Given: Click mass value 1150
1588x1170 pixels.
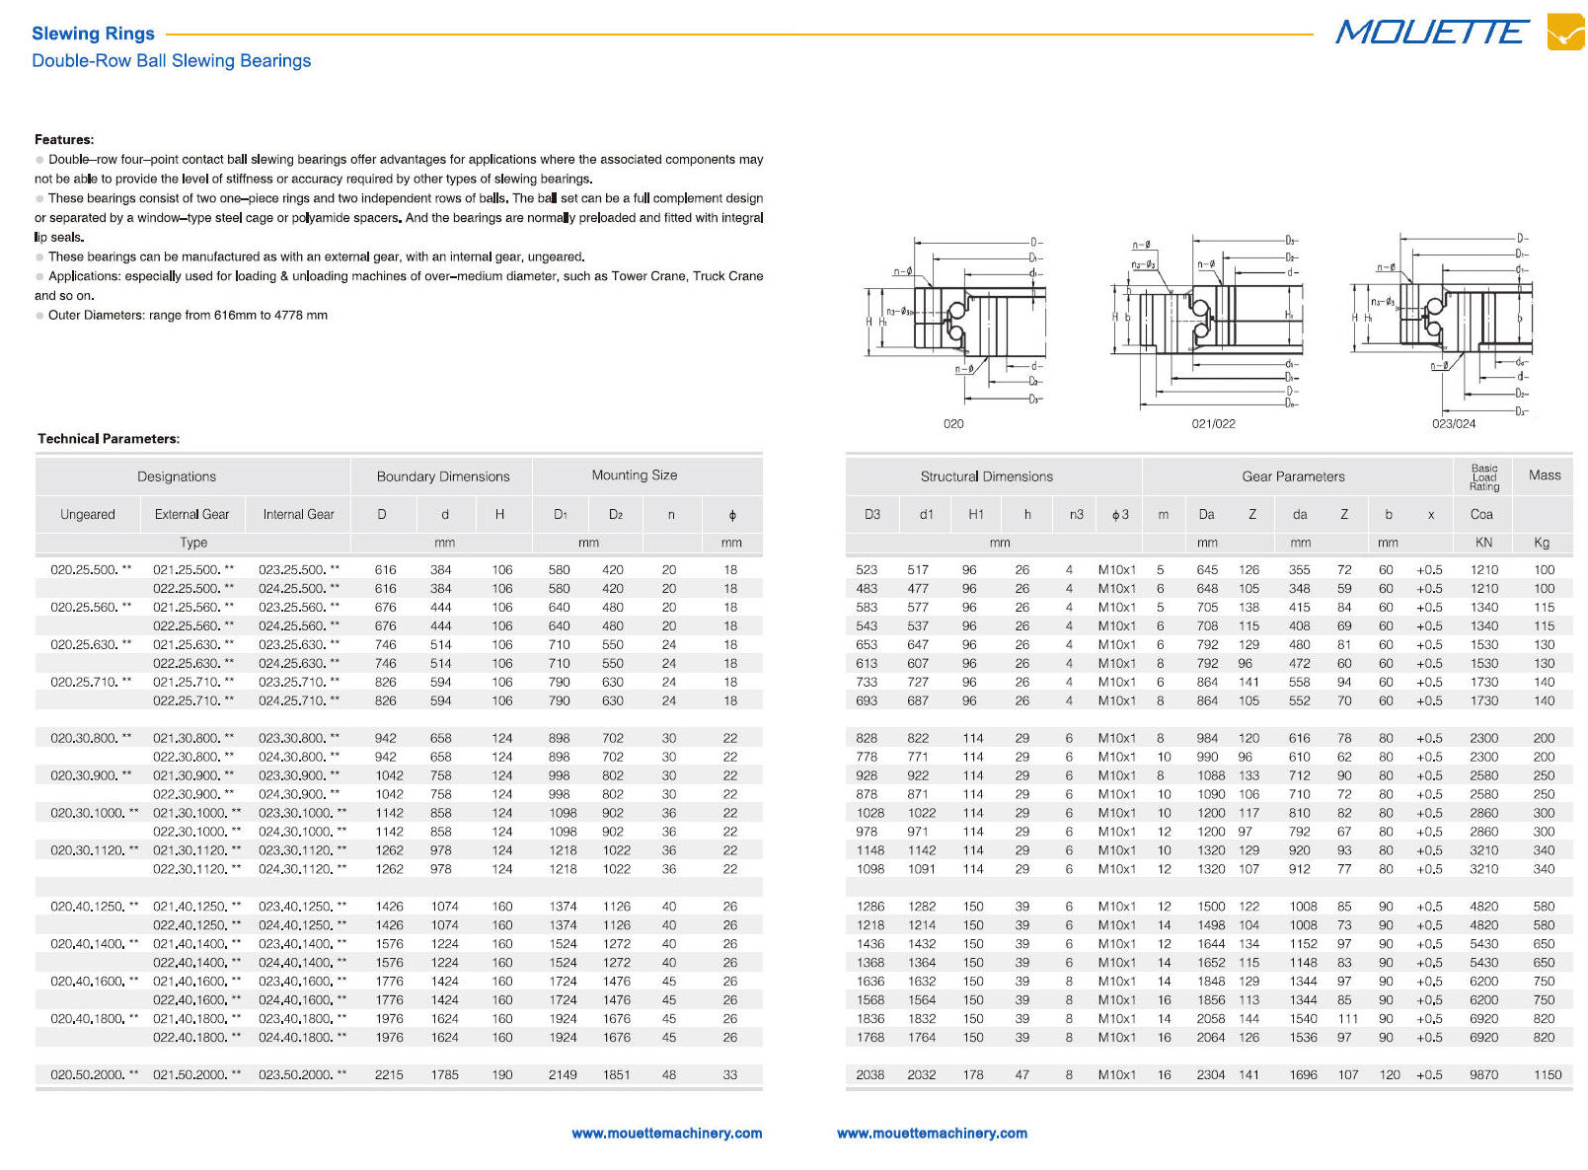Looking at the screenshot, I should 1548,1076.
